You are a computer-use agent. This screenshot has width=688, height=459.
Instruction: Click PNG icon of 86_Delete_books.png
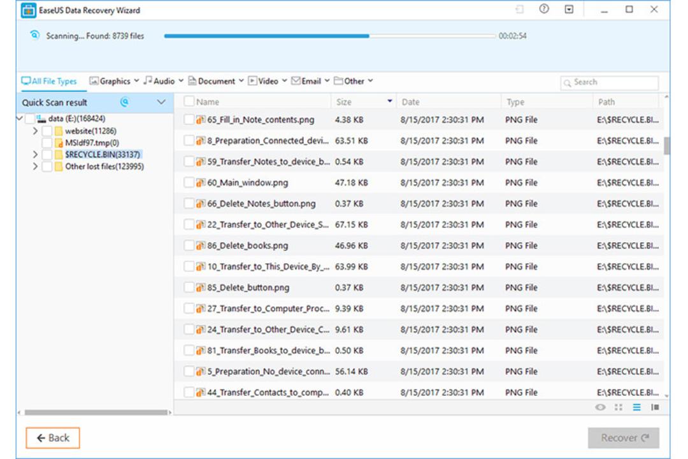tap(201, 245)
